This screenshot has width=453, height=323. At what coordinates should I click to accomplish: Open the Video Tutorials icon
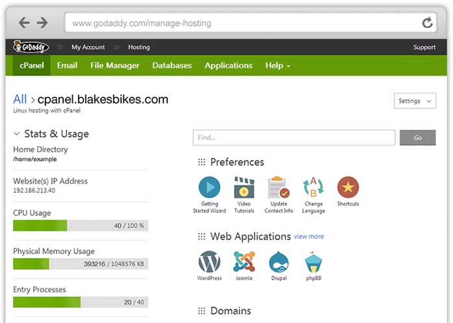(x=244, y=188)
